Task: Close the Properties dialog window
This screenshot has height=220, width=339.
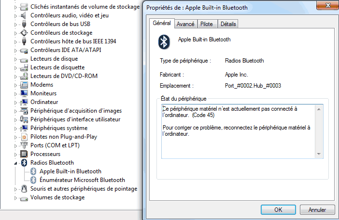Action: point(328,5)
